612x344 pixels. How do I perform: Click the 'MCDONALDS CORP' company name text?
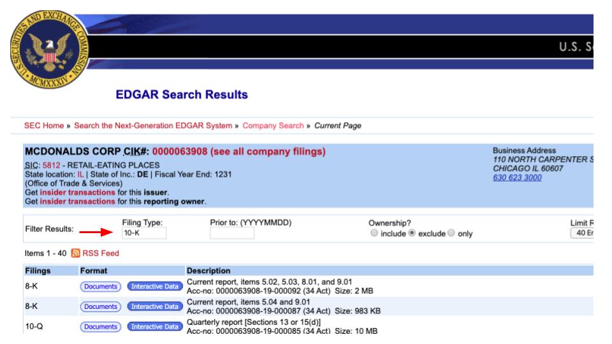point(73,152)
